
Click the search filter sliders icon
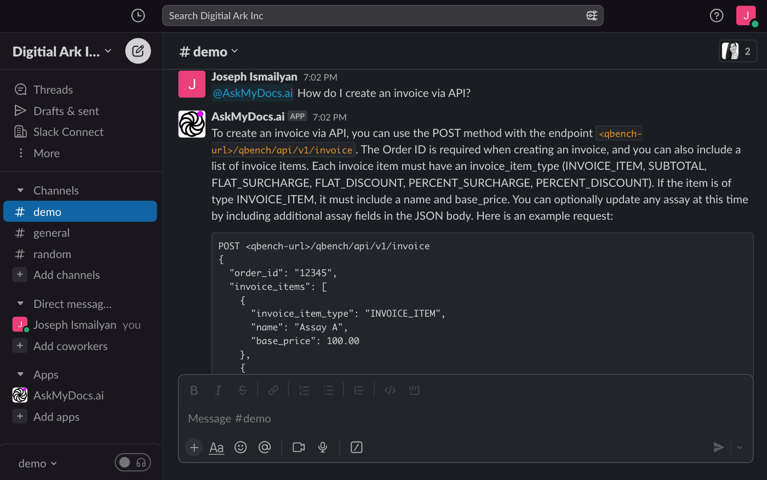click(x=592, y=15)
